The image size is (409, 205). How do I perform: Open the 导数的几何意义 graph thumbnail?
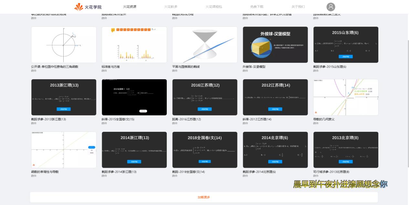(x=346, y=97)
